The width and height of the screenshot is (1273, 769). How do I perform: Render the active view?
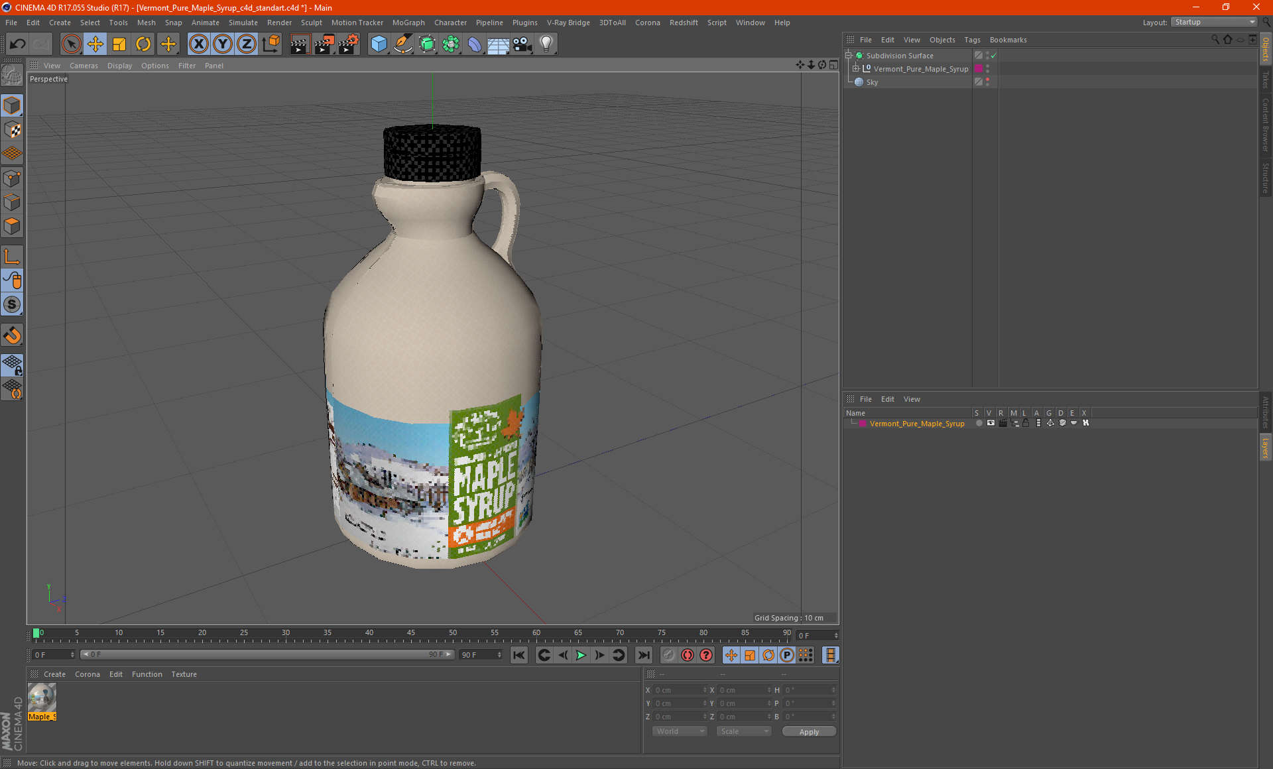300,44
